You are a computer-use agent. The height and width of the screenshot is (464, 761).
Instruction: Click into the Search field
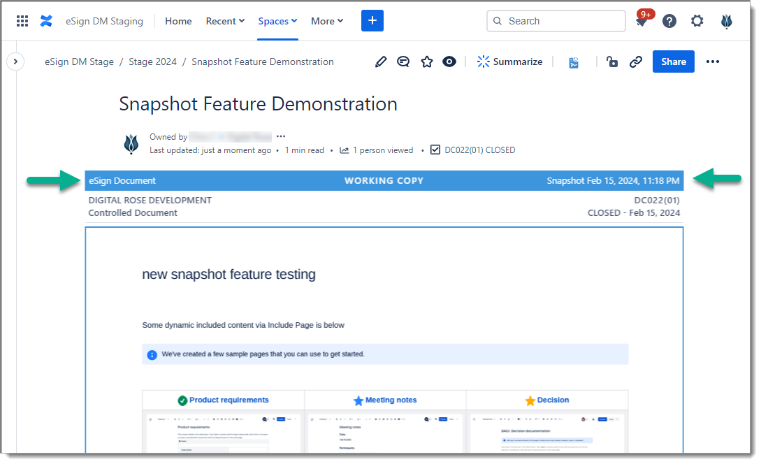pyautogui.click(x=563, y=21)
